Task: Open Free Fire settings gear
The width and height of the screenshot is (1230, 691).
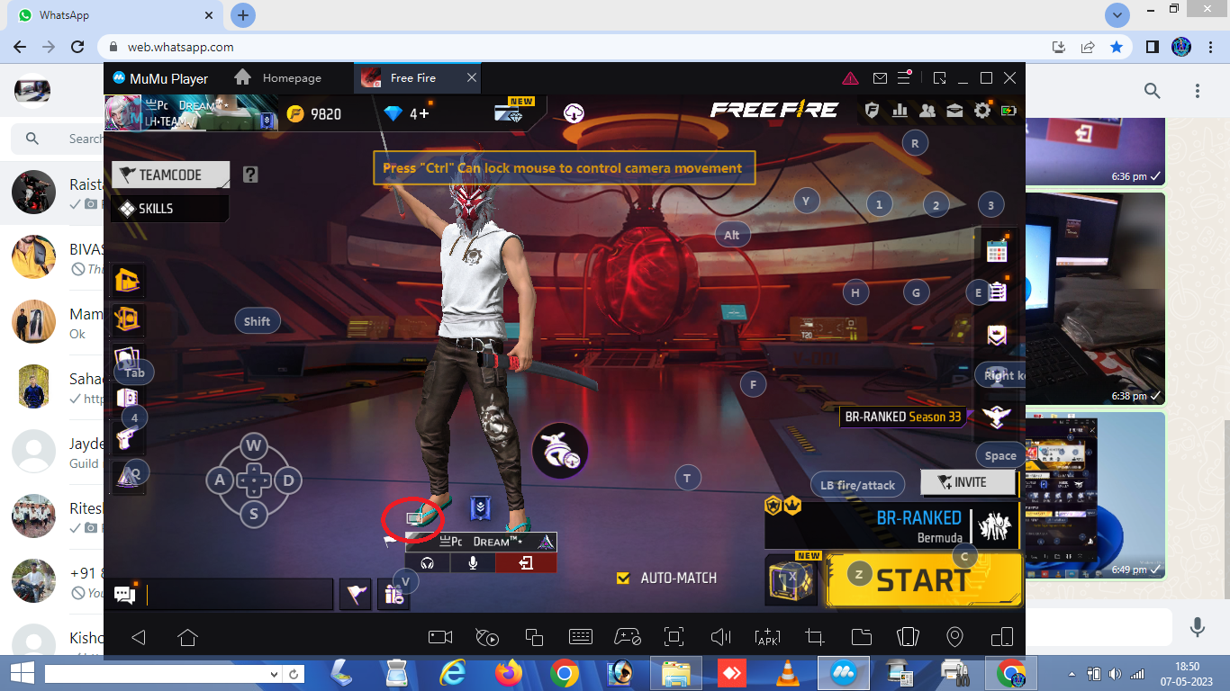Action: click(982, 111)
